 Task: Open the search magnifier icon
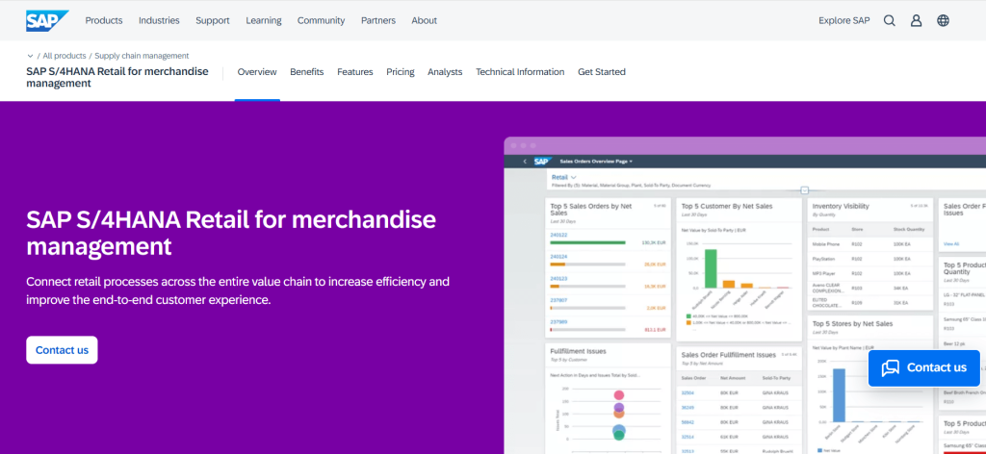click(889, 20)
